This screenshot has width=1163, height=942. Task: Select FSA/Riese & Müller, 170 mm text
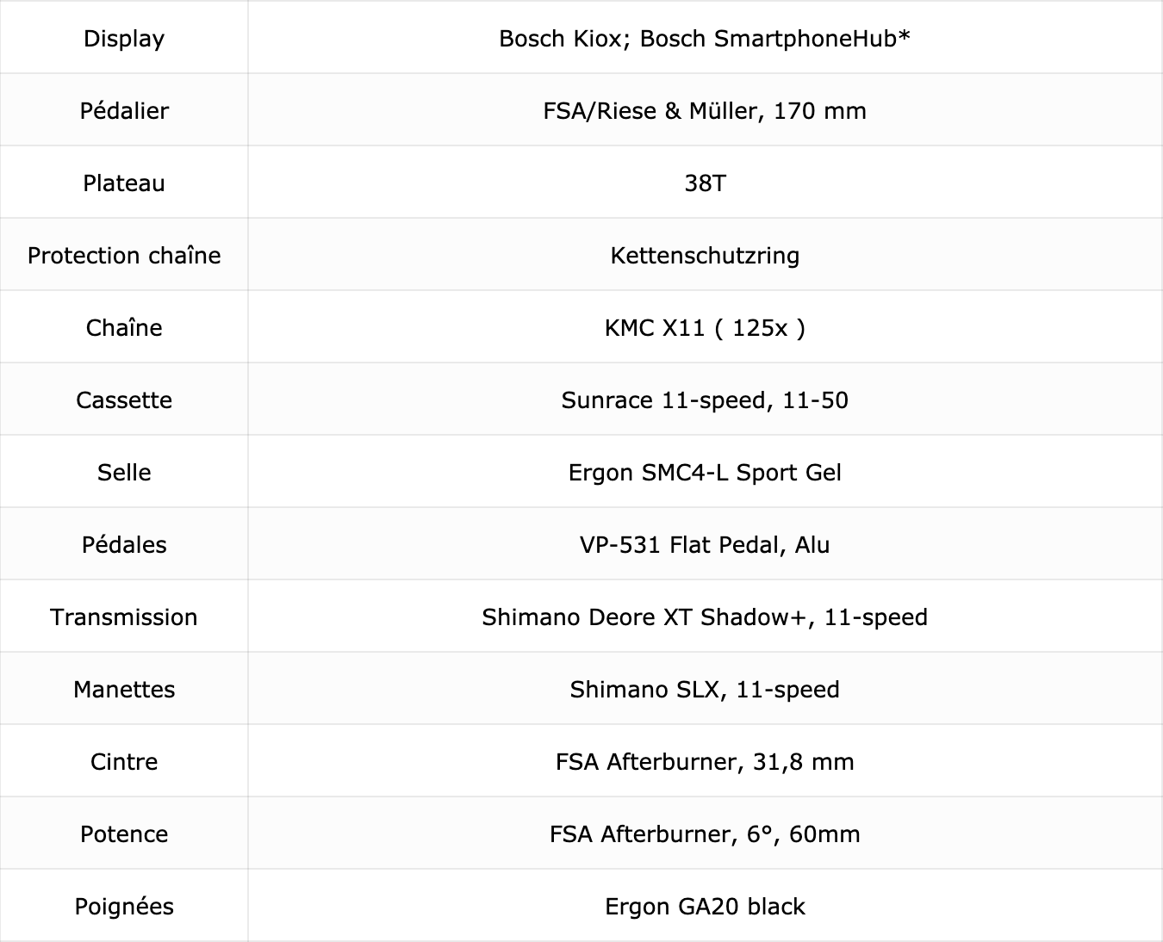(x=705, y=111)
